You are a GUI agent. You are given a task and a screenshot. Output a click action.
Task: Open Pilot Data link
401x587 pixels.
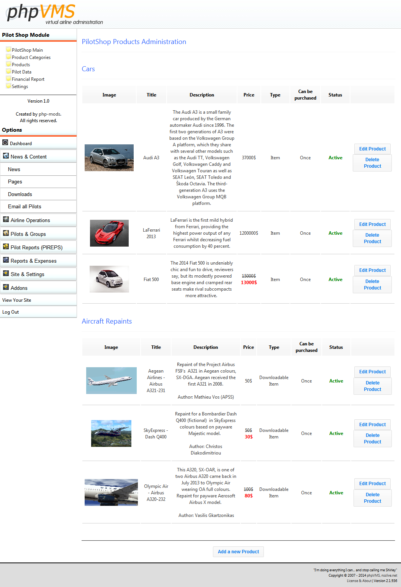tap(21, 72)
